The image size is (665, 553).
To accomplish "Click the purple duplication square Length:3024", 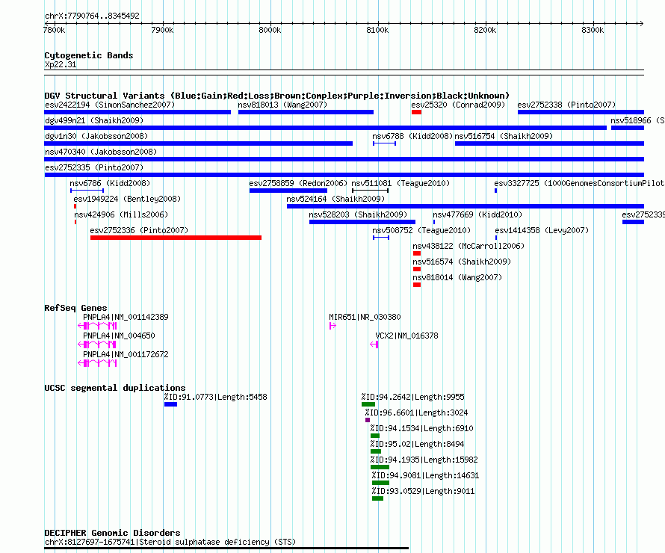I will tap(368, 420).
